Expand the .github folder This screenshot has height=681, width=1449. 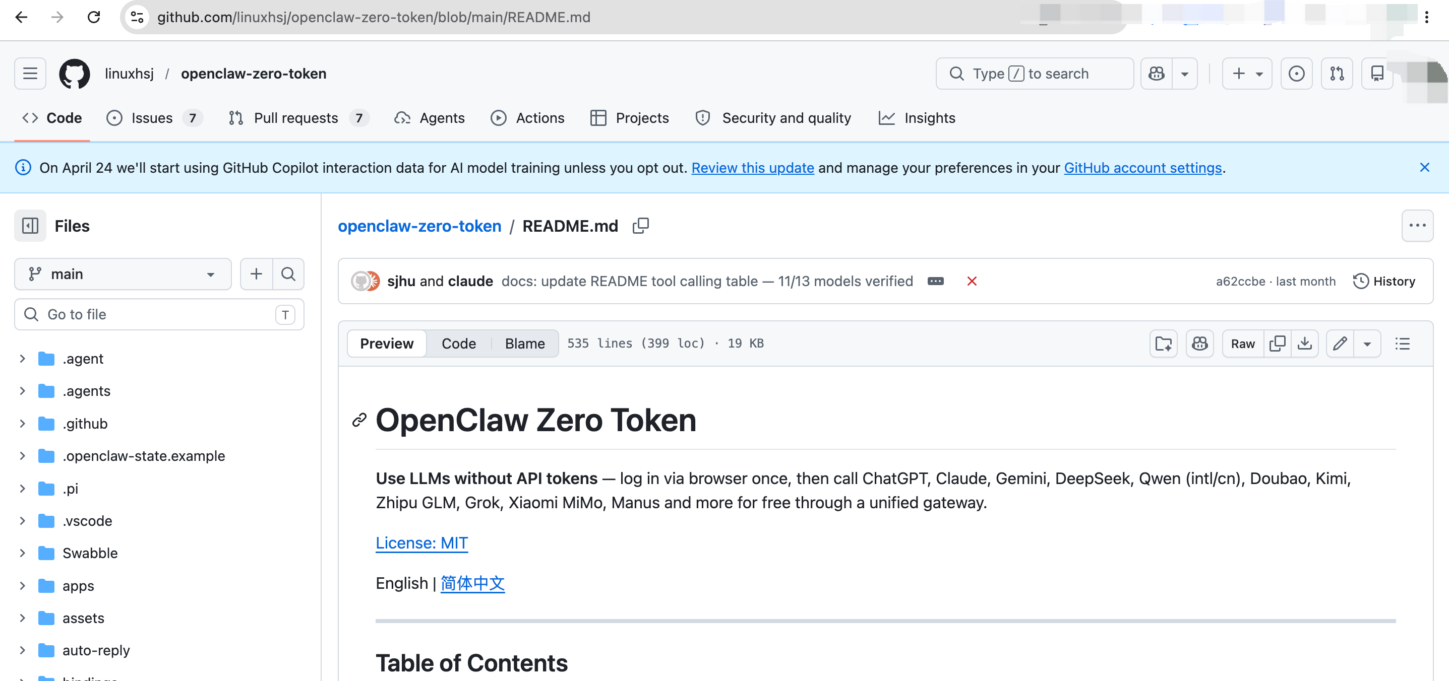click(x=23, y=424)
